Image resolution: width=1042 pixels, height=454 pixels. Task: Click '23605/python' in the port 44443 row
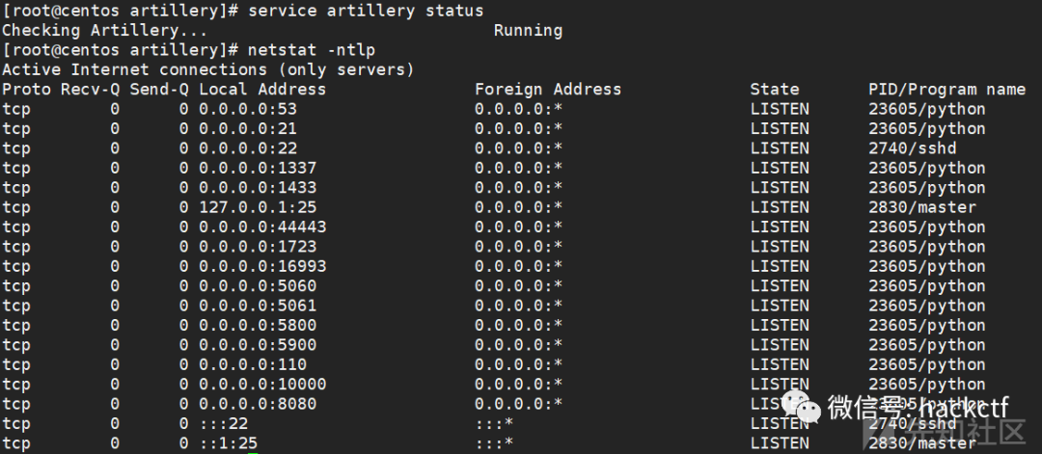(x=927, y=227)
